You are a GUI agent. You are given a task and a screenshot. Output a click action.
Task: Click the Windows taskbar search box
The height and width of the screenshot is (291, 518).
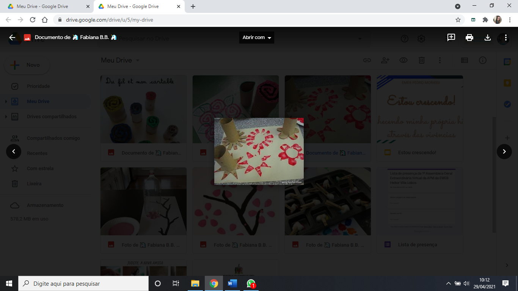coord(83,283)
